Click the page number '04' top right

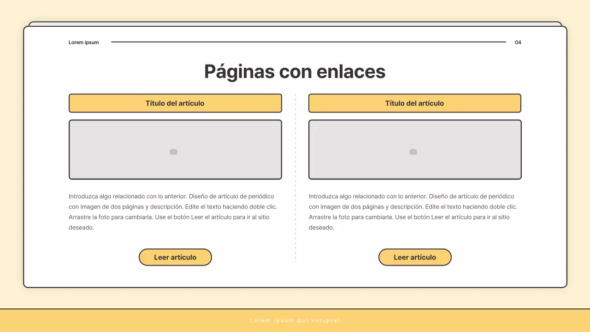click(x=518, y=42)
